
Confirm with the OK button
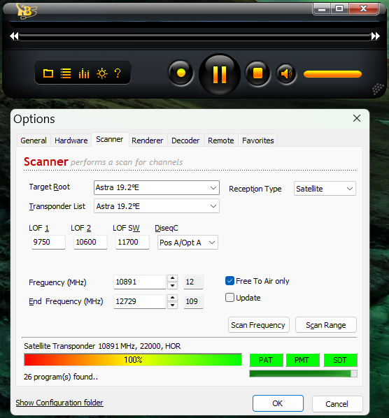point(278,403)
